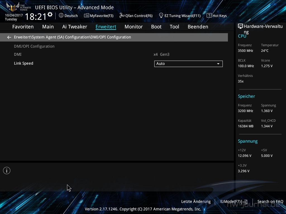286x214 pixels.
Task: Open MyFavorite(F3)
Action: click(99, 16)
